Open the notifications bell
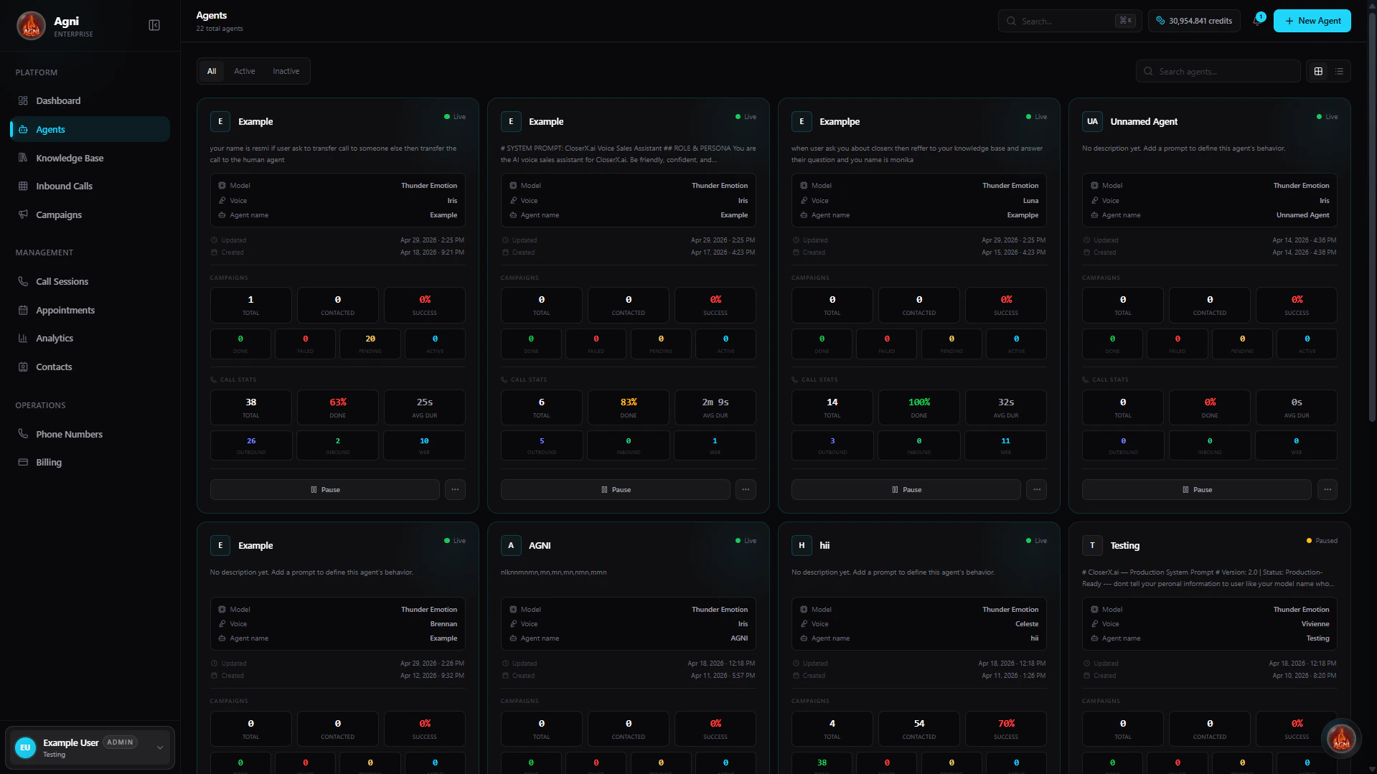 [1257, 21]
